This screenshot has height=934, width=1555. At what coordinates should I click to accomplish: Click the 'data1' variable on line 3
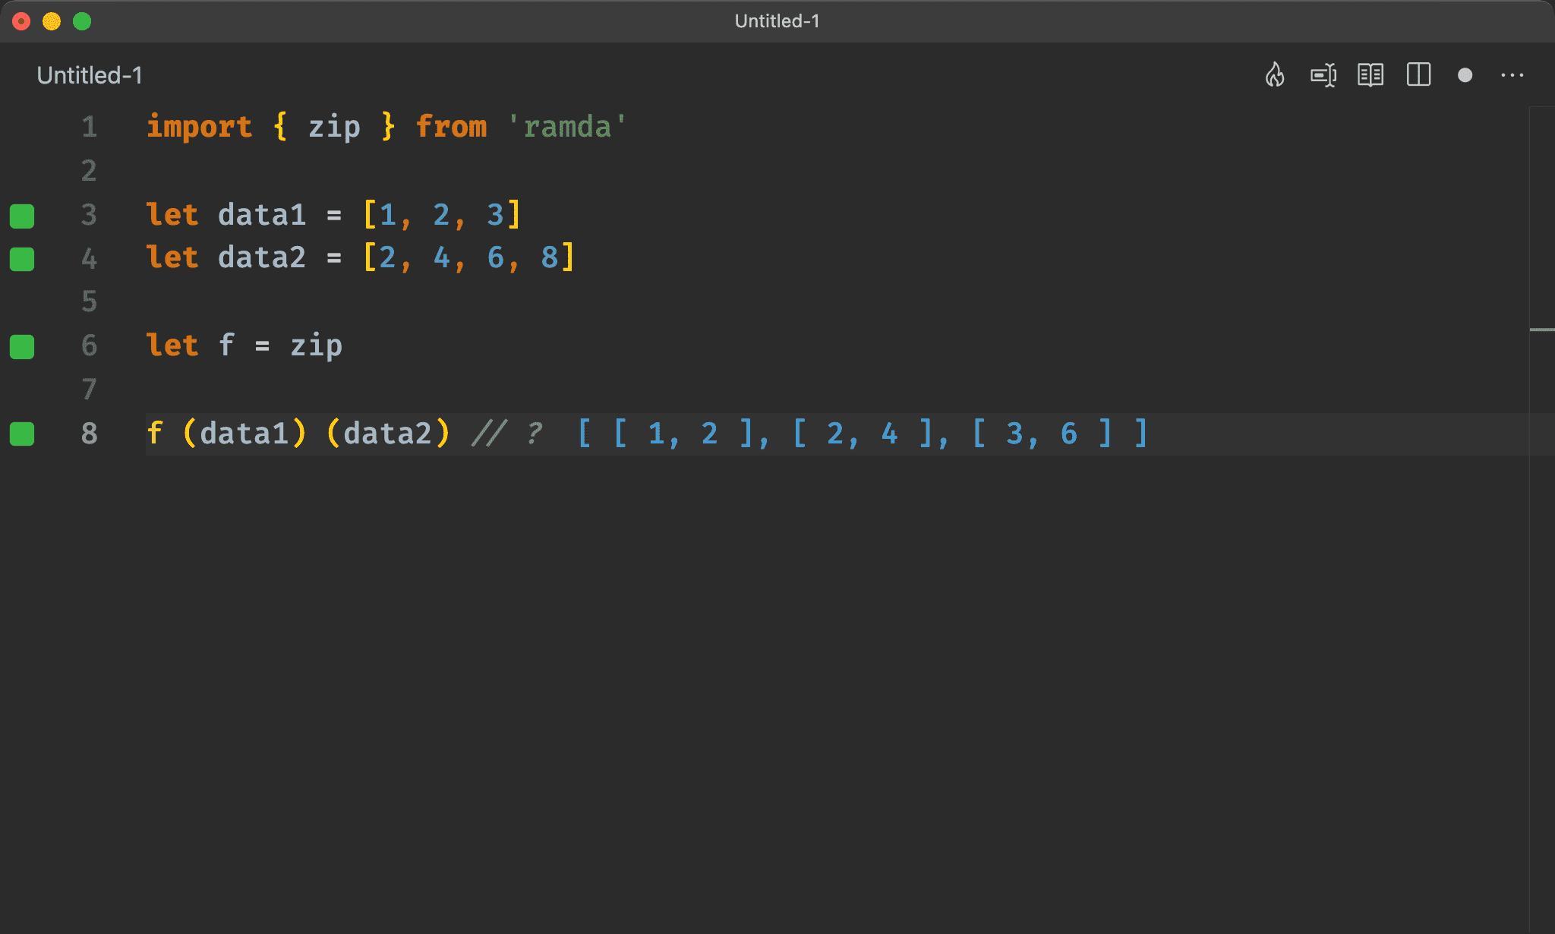coord(262,215)
